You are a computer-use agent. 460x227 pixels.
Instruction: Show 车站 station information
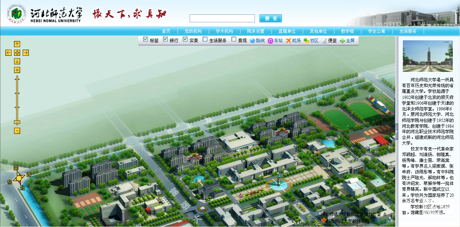[x=275, y=41]
